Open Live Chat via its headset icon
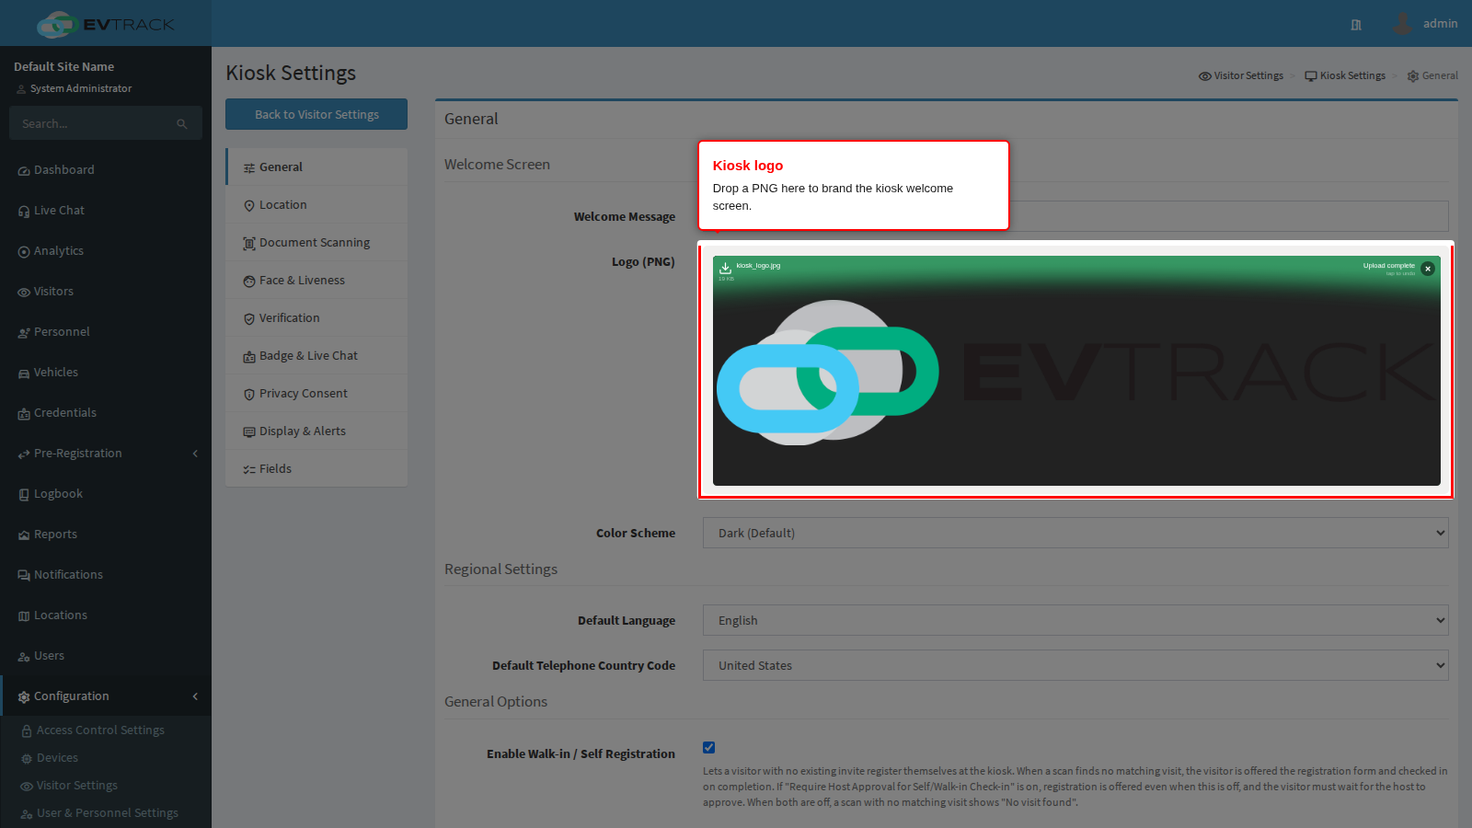The image size is (1472, 828). (24, 212)
